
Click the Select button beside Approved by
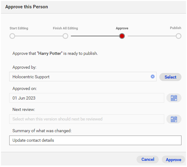click(170, 77)
